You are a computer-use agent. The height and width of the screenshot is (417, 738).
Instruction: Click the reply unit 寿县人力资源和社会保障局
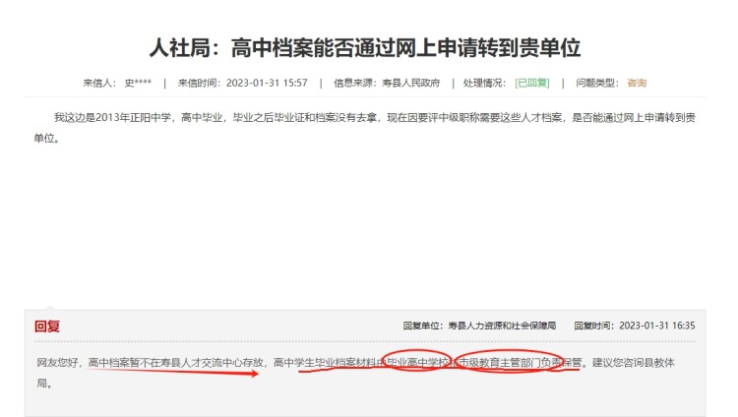(502, 326)
